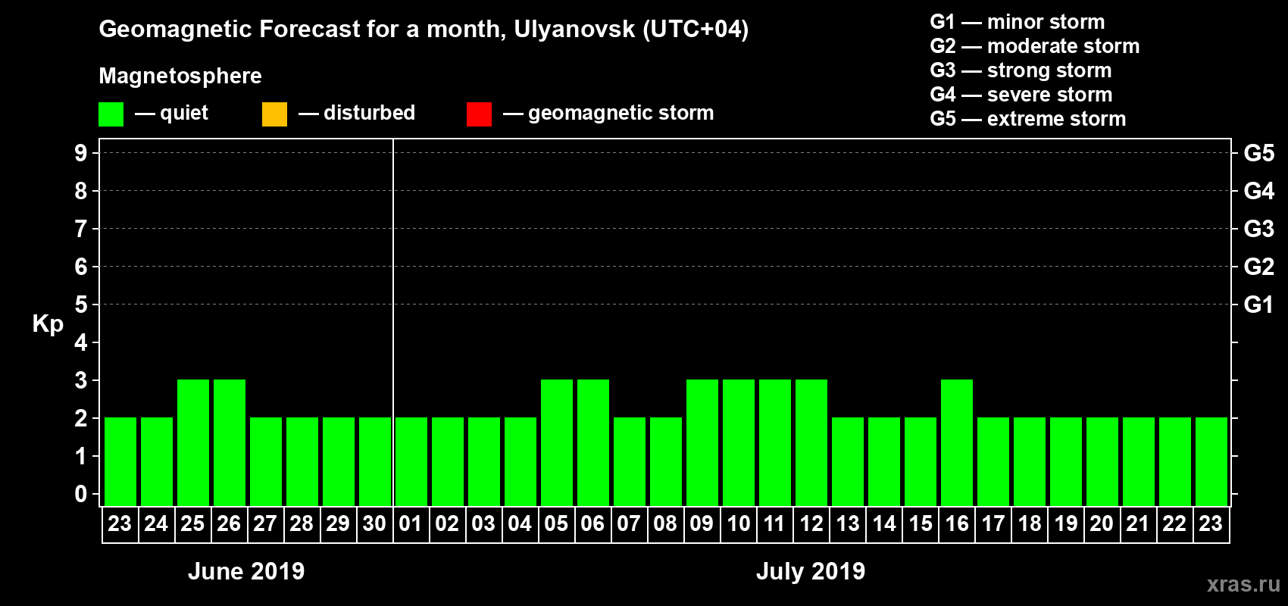Select the bar for July 06

click(x=593, y=442)
